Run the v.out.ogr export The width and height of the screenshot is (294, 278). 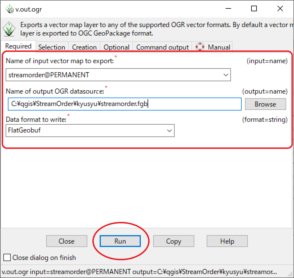point(120,241)
